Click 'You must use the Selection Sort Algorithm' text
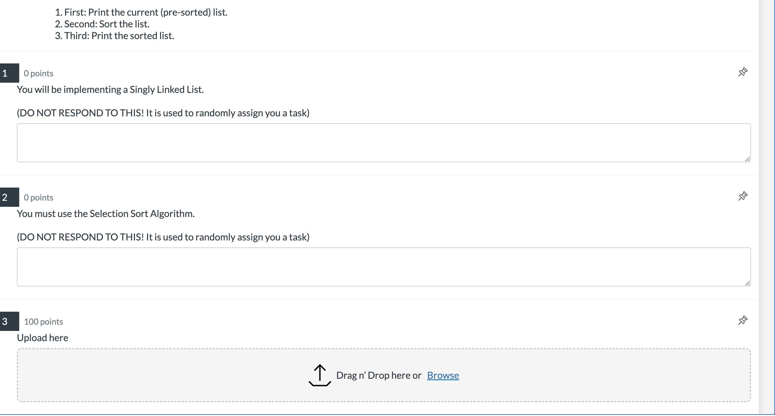 106,214
